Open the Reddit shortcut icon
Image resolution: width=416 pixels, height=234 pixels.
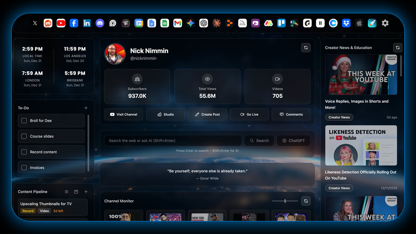click(x=48, y=23)
